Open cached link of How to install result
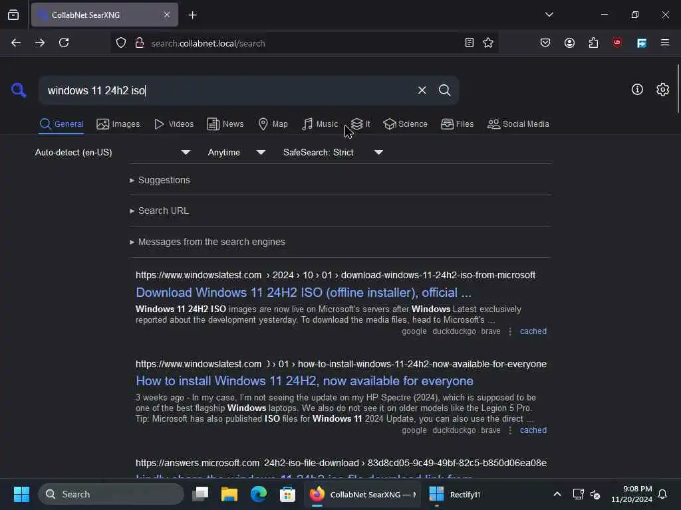681x510 pixels. 533,430
